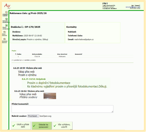Open the Aktuální objednávky sidebar icon
The image size is (146, 132).
[7, 19]
